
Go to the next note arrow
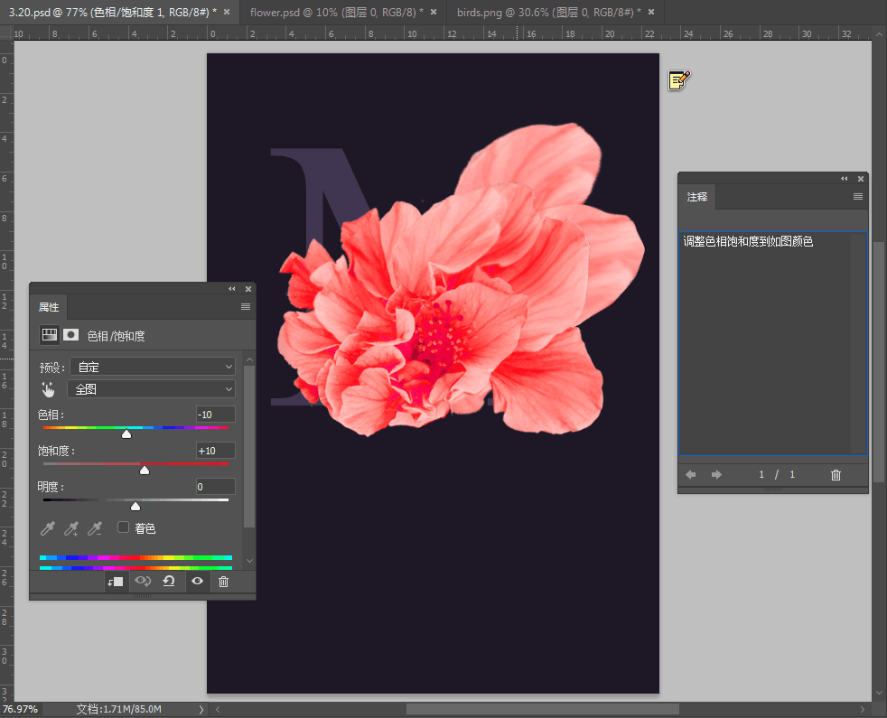click(x=716, y=475)
